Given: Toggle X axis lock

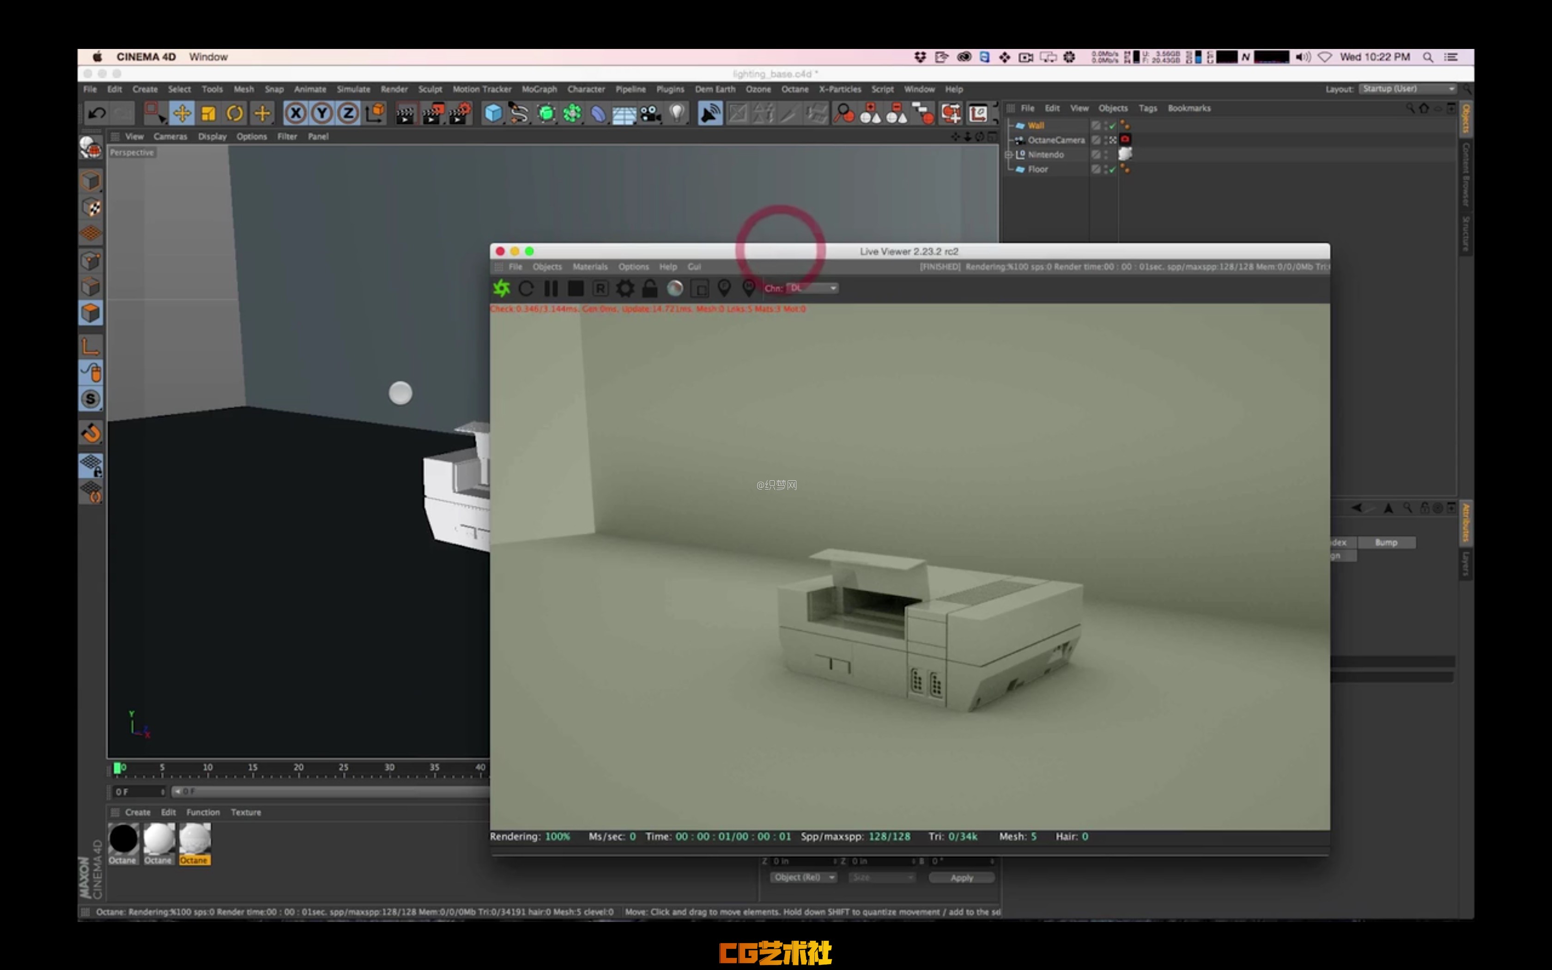Looking at the screenshot, I should [x=295, y=114].
